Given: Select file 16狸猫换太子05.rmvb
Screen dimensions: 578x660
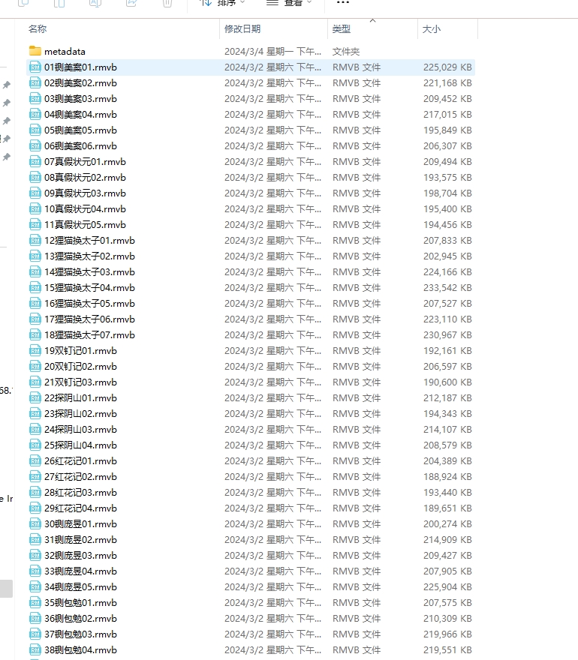Looking at the screenshot, I should tap(90, 304).
